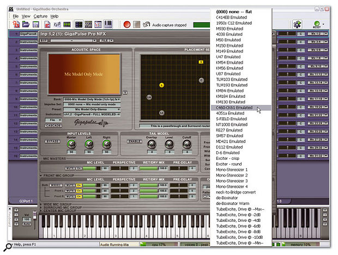Toggle the Input Levels BYPASS button
Image resolution: width=338 pixels, height=255 pixels.
click(x=52, y=141)
